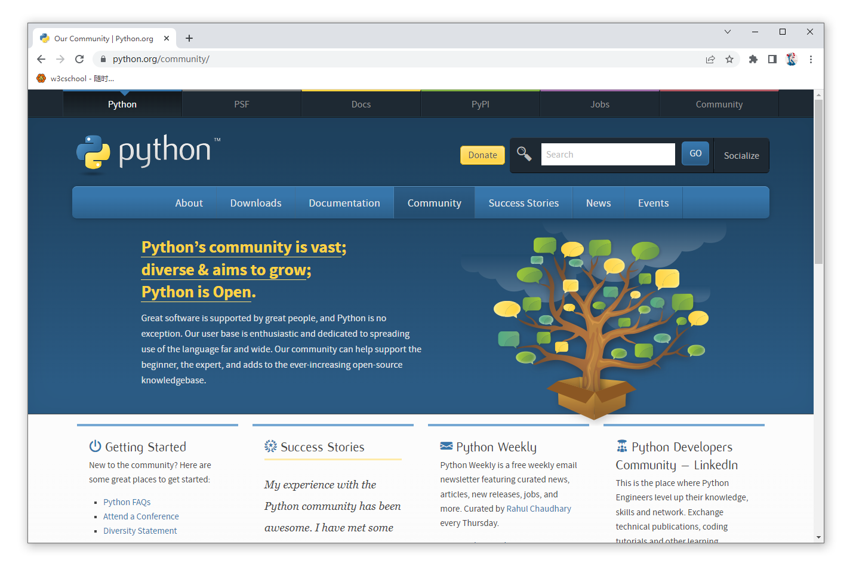Open the Chrome three-dot menu
The height and width of the screenshot is (566, 856).
point(811,59)
